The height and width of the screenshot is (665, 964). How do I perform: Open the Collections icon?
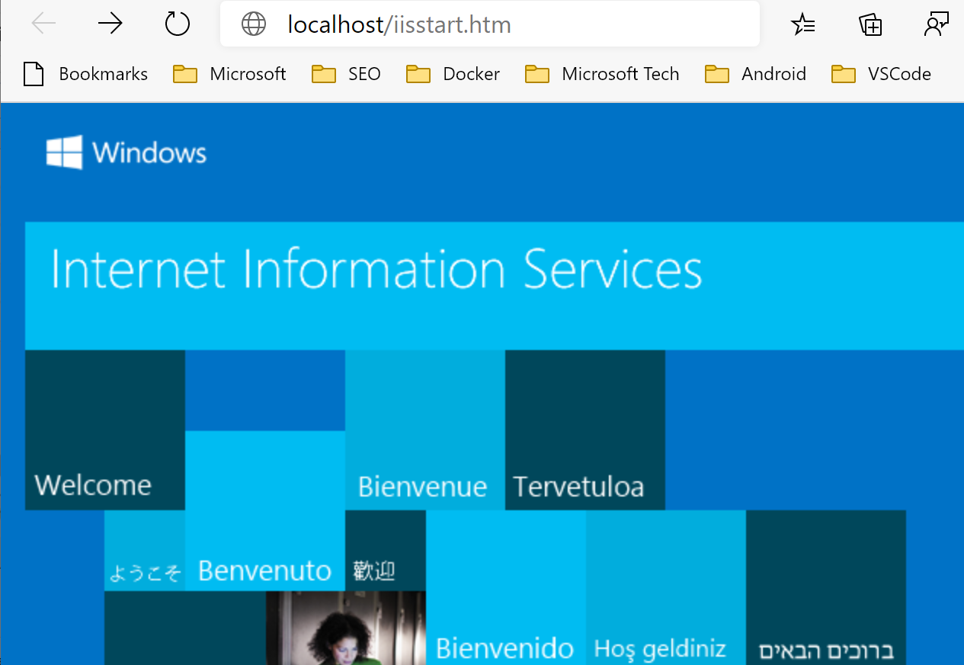point(870,24)
